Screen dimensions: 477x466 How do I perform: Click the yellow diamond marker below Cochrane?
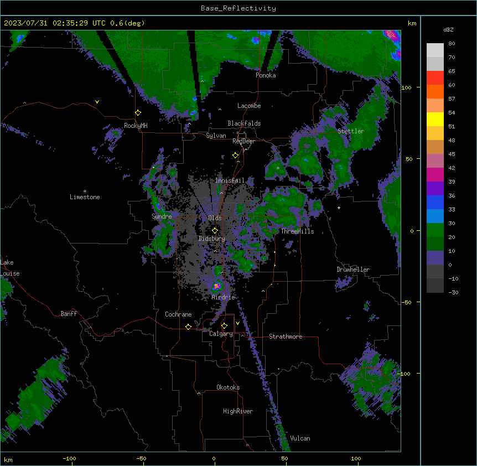tap(188, 327)
